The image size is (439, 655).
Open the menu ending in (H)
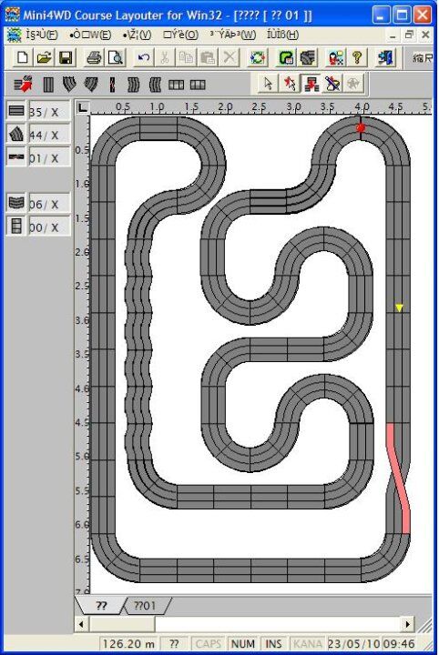click(282, 35)
